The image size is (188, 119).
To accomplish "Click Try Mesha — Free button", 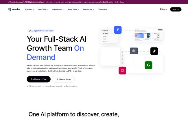I will point(38,79).
